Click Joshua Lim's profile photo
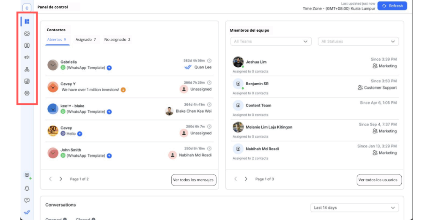The width and height of the screenshot is (433, 220). tap(238, 62)
